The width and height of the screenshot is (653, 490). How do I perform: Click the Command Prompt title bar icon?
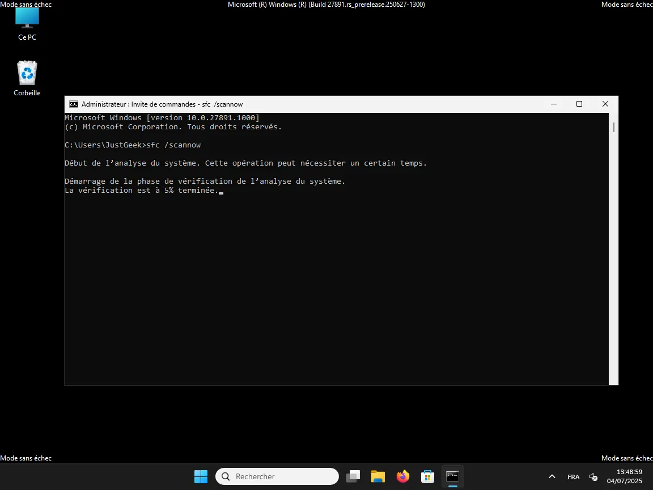74,104
